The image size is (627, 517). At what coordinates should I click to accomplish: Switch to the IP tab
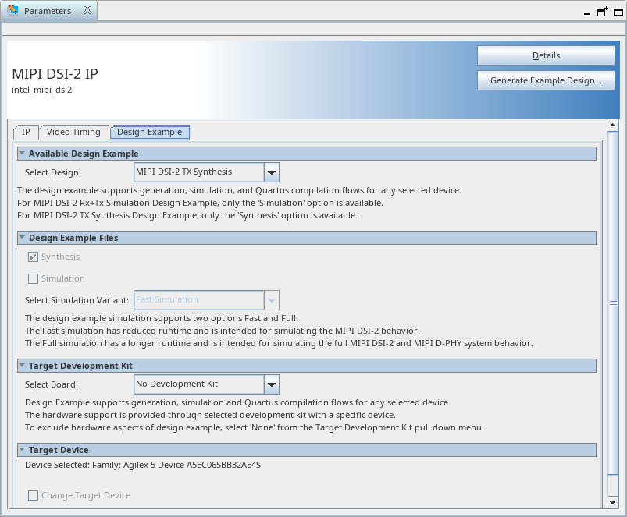point(26,132)
